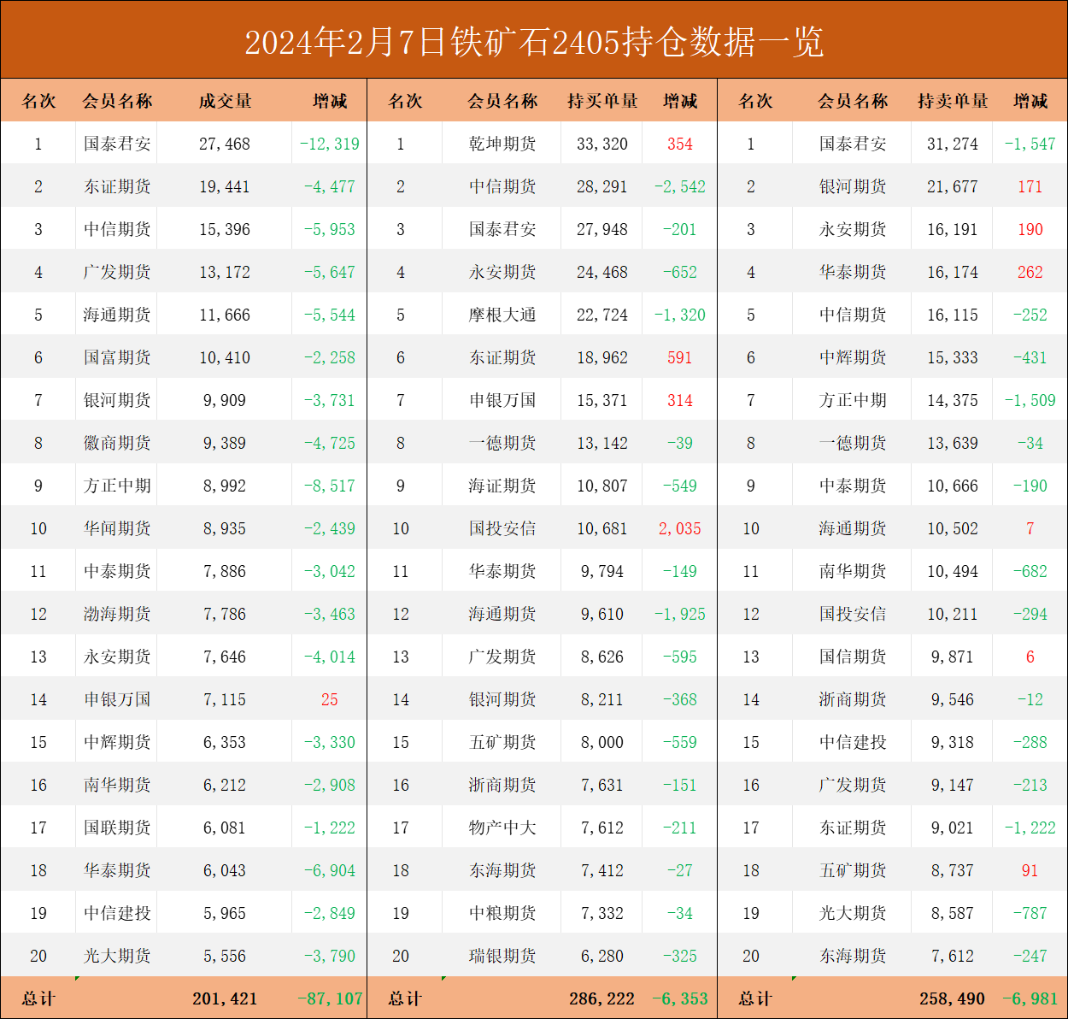Select short position value 9,546
This screenshot has width=1068, height=1019.
click(x=953, y=699)
